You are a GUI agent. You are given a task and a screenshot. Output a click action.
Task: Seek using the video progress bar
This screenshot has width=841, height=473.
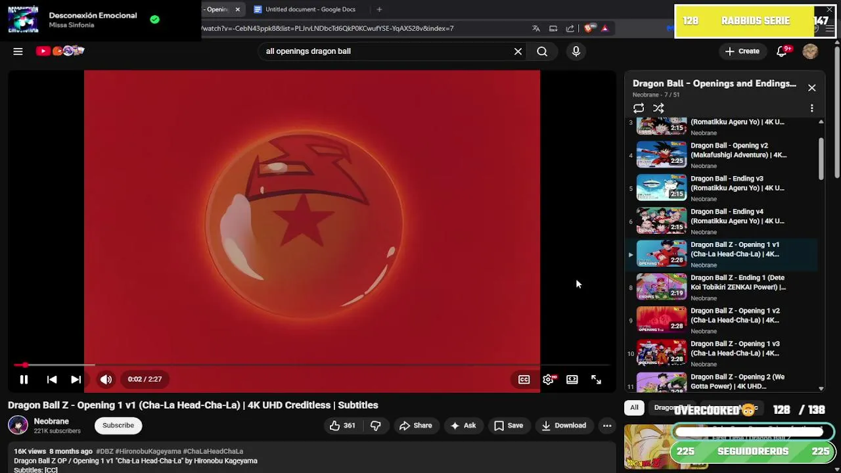[312, 365]
